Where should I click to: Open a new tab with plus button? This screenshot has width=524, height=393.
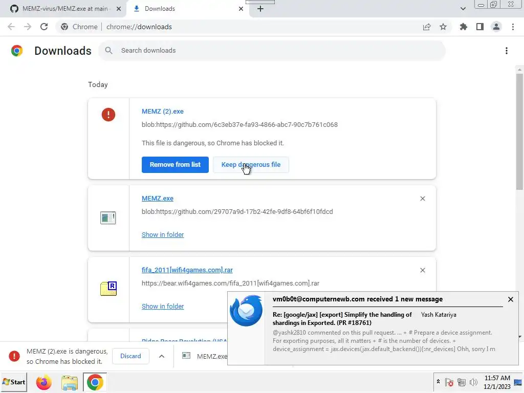click(x=260, y=9)
